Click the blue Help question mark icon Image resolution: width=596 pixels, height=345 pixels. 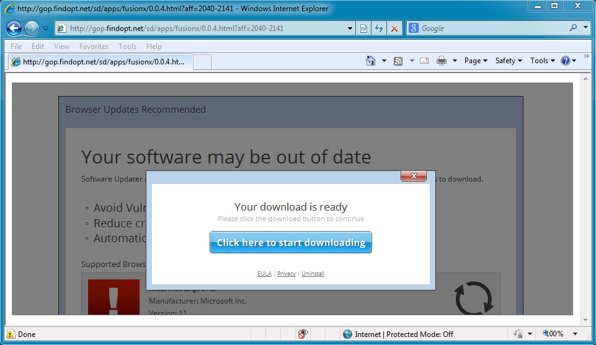point(565,61)
